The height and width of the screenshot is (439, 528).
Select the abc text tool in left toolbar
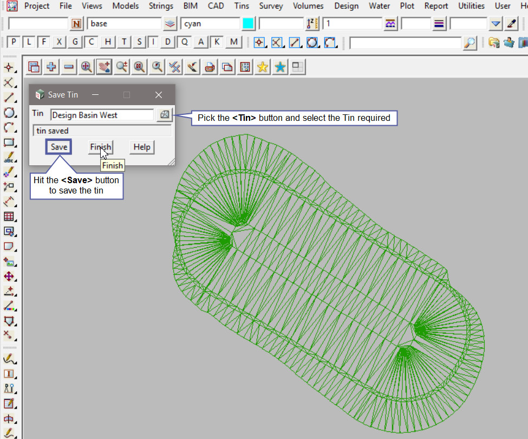click(x=9, y=158)
